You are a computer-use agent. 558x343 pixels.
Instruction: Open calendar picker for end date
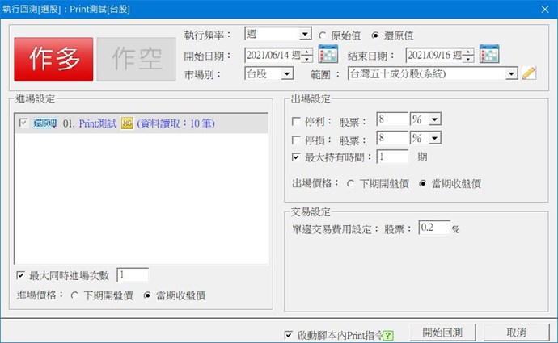(x=489, y=54)
